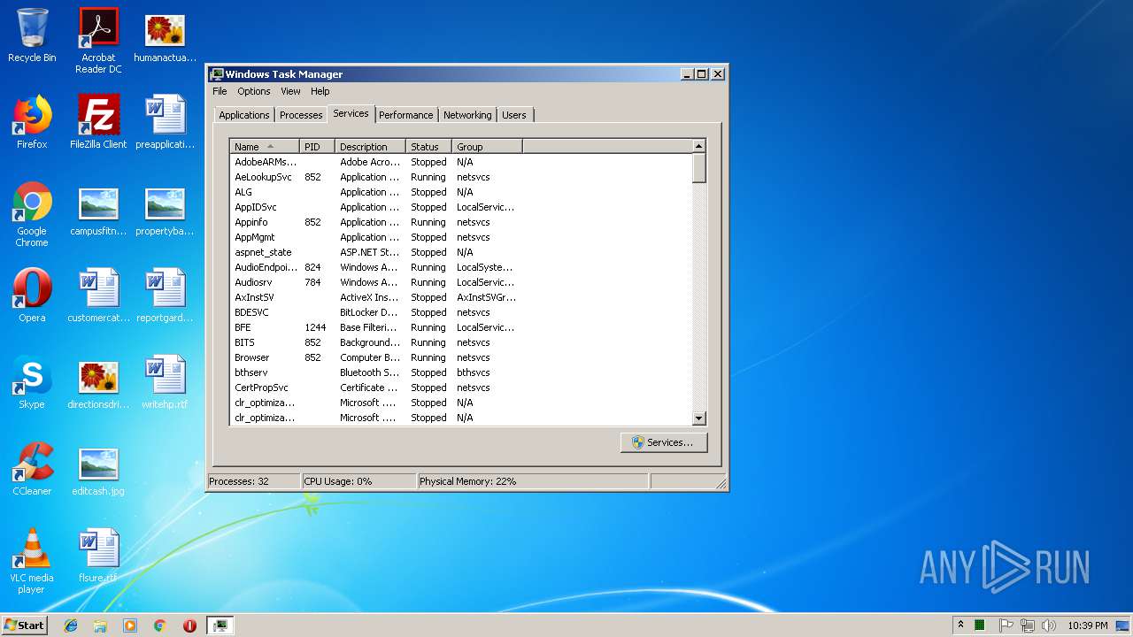Switch to the Users tab
1133x637 pixels.
tap(514, 115)
